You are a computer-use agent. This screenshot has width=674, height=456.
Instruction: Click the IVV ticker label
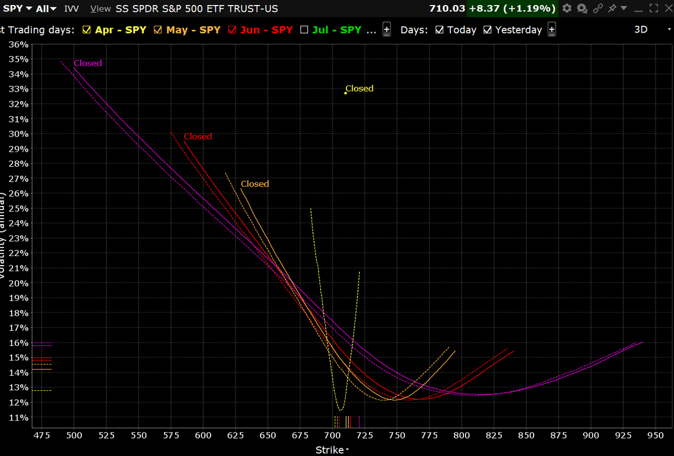click(x=71, y=8)
